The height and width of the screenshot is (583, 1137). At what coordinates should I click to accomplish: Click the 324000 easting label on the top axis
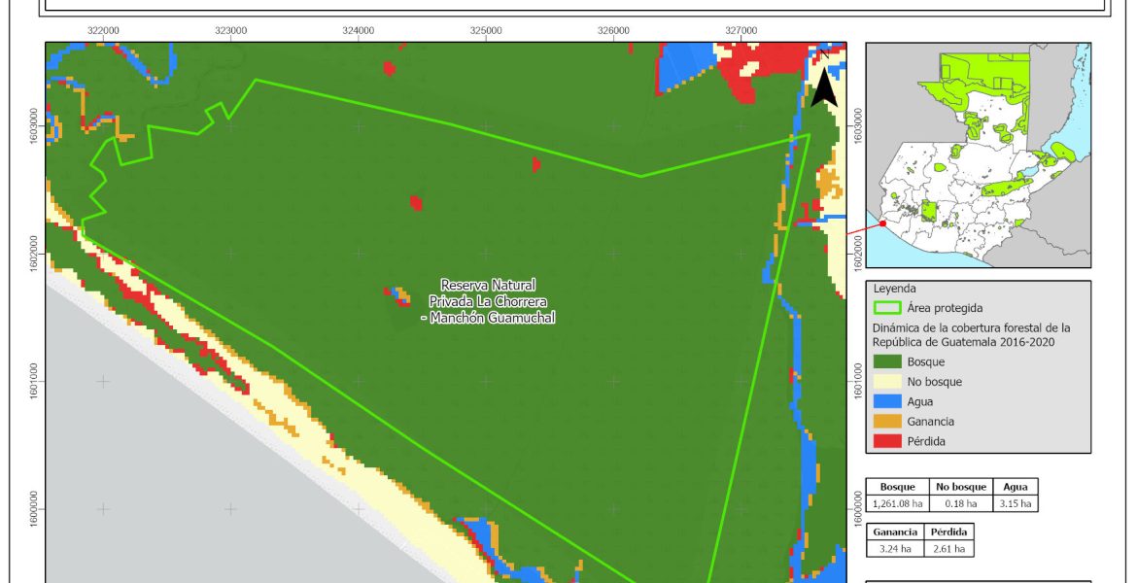click(358, 31)
